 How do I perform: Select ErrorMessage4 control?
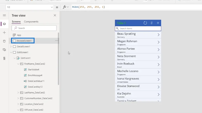coord(35,76)
